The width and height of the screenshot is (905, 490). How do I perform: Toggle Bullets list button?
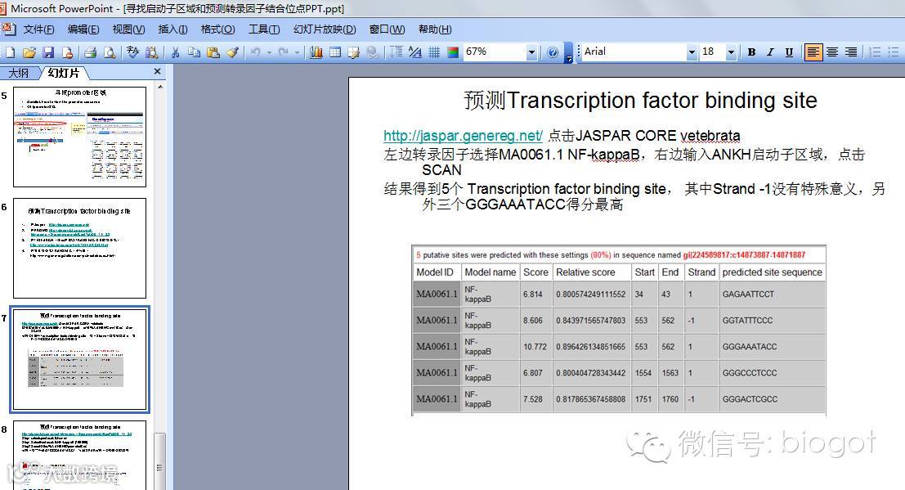(894, 52)
